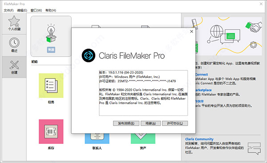Choose the 资产 assets template tile

(x=143, y=139)
